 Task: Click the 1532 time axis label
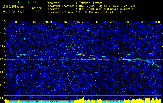(x=33, y=22)
